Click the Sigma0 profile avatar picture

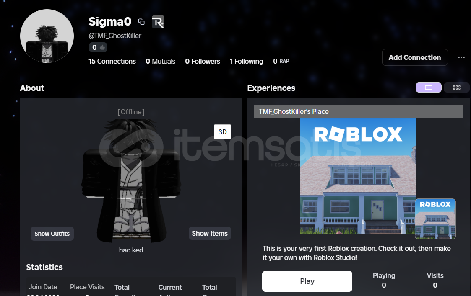pyautogui.click(x=47, y=36)
